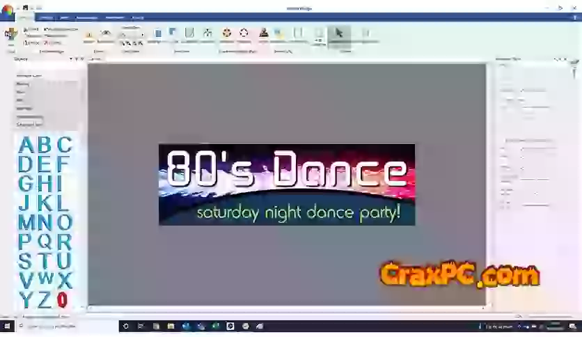
Task: Select the letter Q thumbnail
Action: (45, 241)
